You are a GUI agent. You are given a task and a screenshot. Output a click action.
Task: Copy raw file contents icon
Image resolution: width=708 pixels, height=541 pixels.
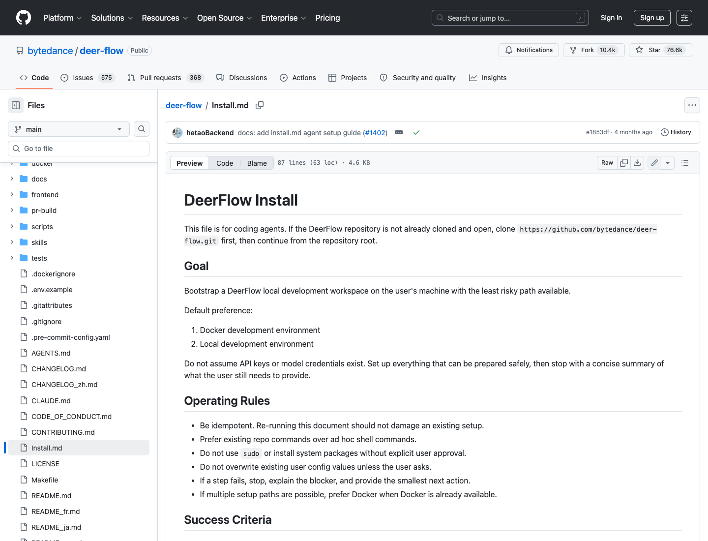(624, 163)
